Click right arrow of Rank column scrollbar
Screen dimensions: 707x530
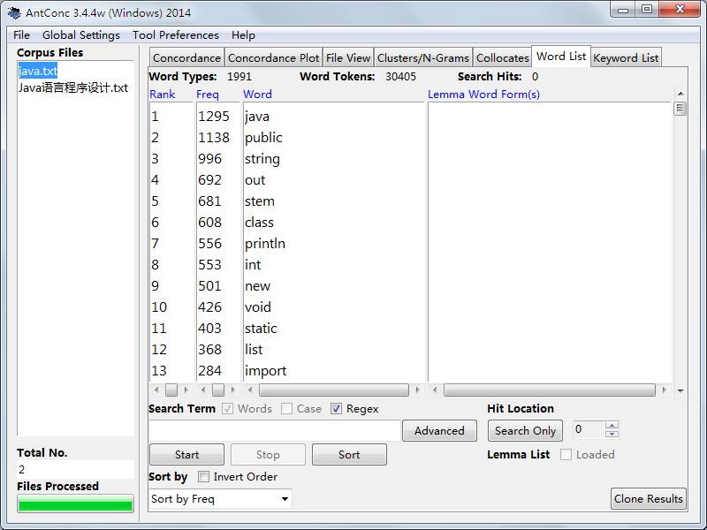186,390
